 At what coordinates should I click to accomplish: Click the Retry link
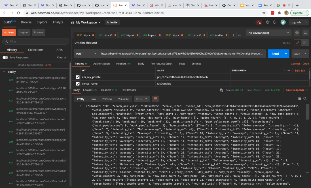[48, 65]
